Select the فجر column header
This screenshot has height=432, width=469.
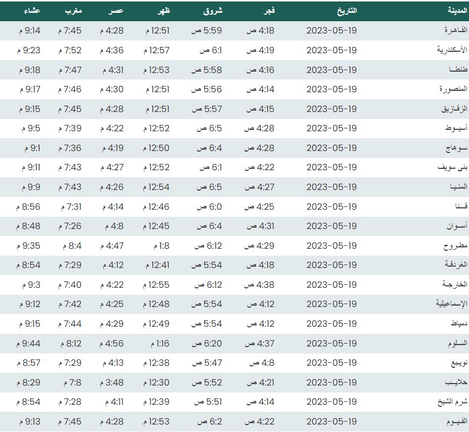[269, 10]
